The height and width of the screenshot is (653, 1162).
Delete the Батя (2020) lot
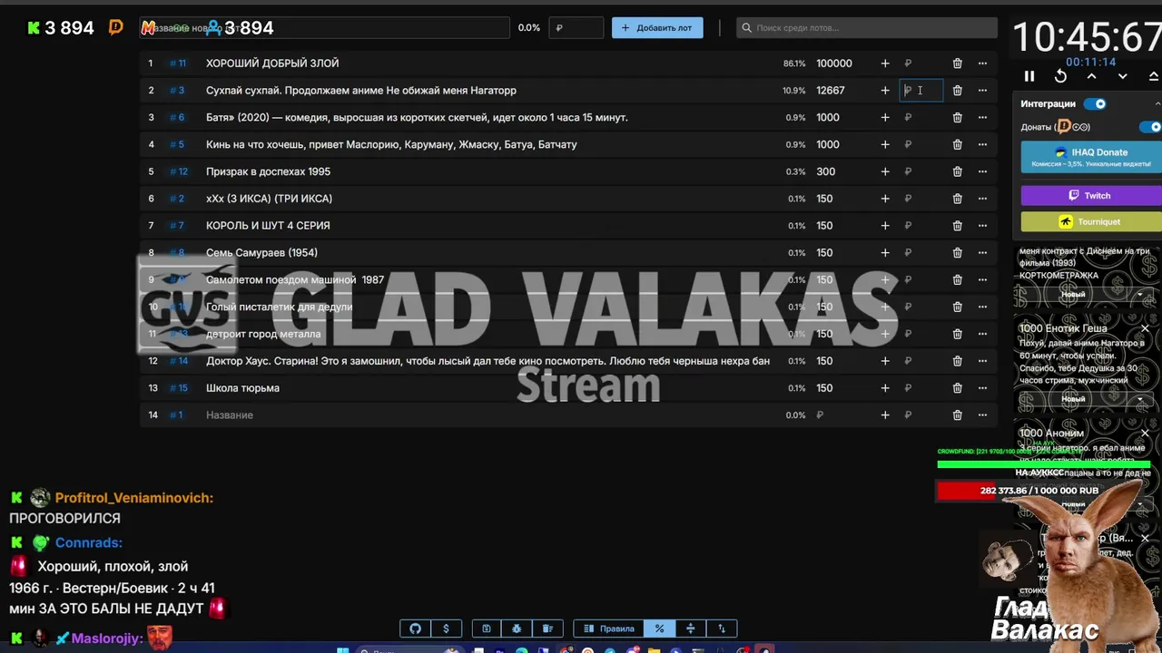tap(957, 117)
